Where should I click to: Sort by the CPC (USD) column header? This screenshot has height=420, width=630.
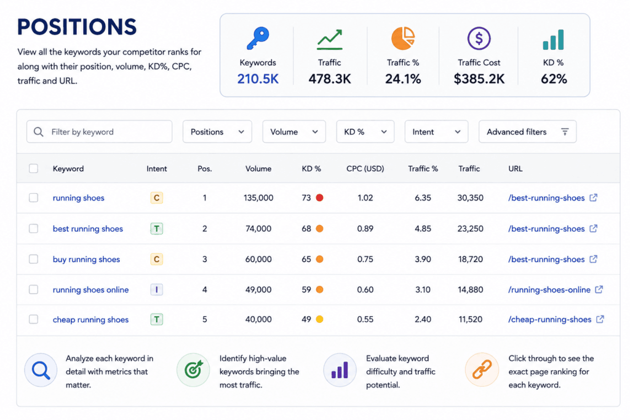365,168
